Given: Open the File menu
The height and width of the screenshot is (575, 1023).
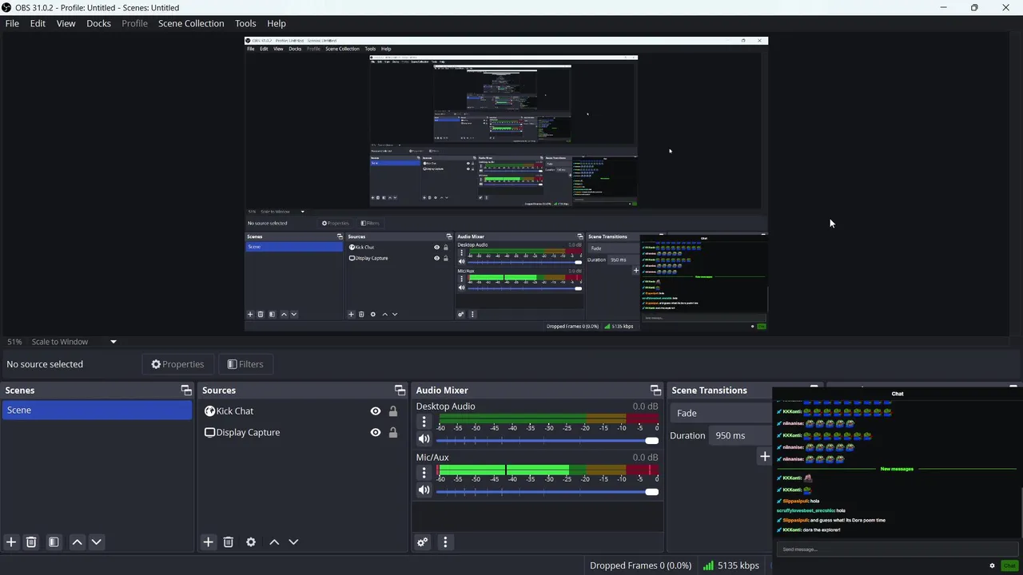Looking at the screenshot, I should click(12, 23).
